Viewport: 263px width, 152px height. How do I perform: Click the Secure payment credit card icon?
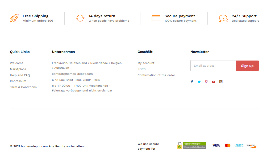156,18
